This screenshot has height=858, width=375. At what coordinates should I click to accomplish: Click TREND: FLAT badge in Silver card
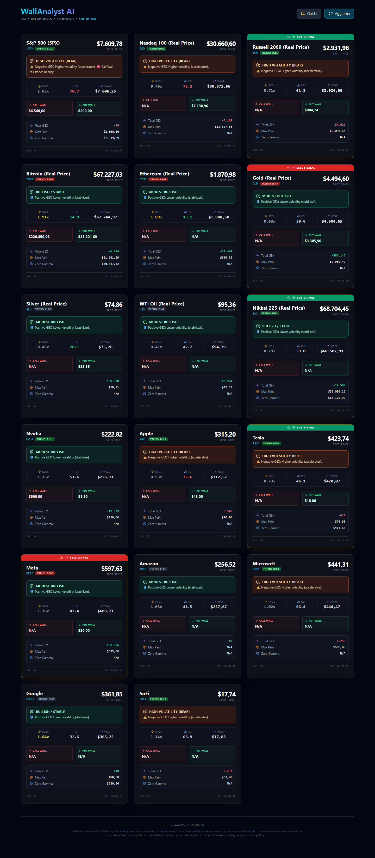(x=43, y=309)
